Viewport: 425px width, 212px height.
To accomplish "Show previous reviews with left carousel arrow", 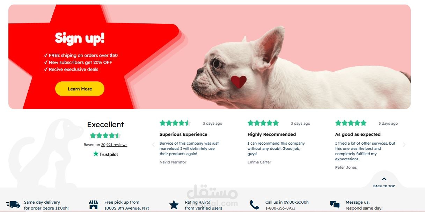I will click(153, 145).
